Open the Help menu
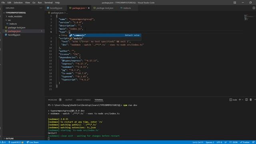Viewport: 256px width, 144px height. click(57, 3)
